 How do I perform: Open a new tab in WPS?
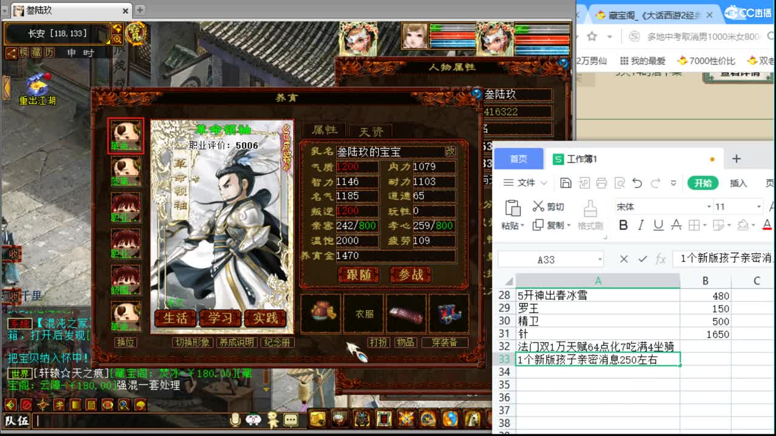[736, 159]
